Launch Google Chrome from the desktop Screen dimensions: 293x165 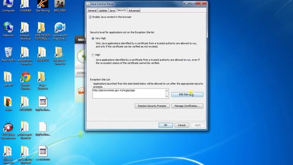coord(26,81)
